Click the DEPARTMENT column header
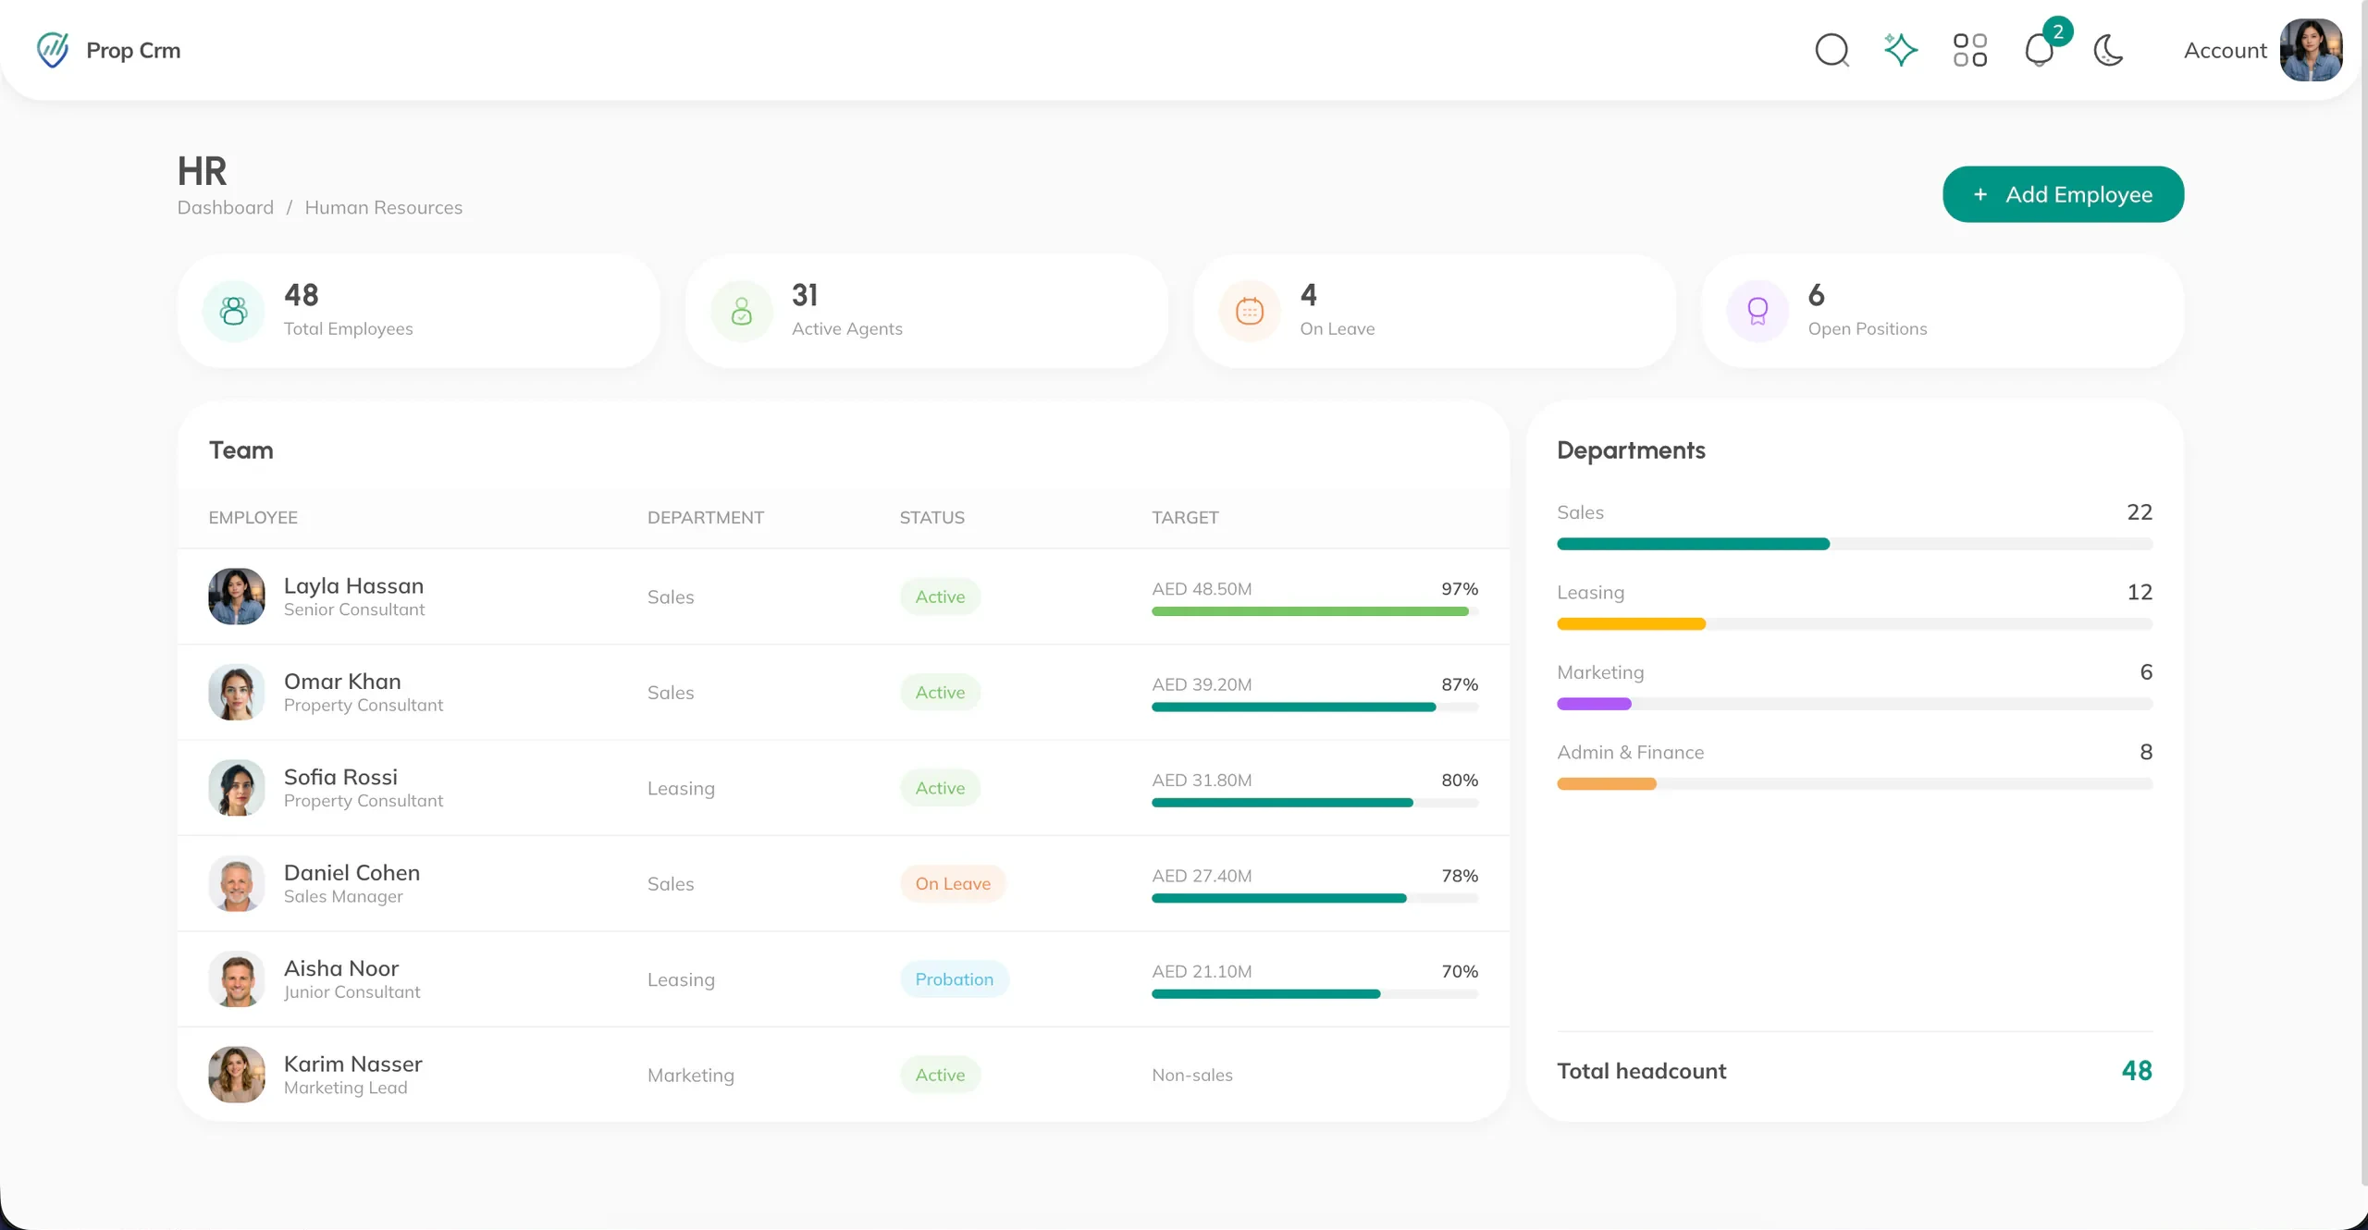Image resolution: width=2368 pixels, height=1230 pixels. (706, 518)
